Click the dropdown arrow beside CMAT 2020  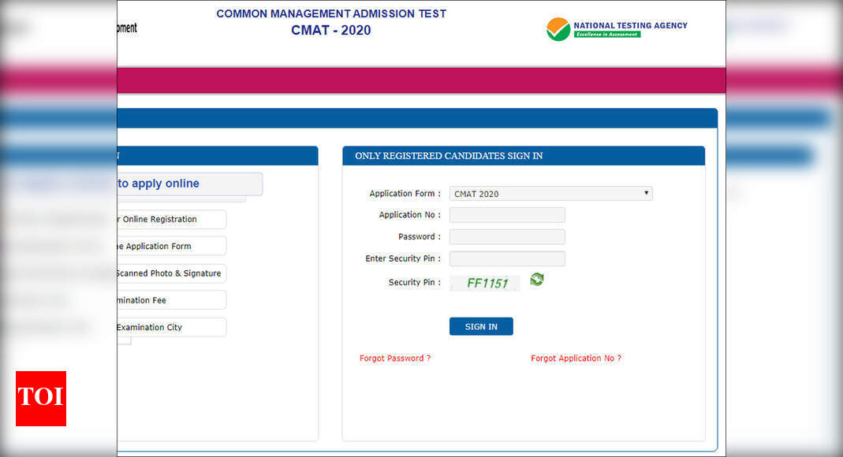(647, 193)
